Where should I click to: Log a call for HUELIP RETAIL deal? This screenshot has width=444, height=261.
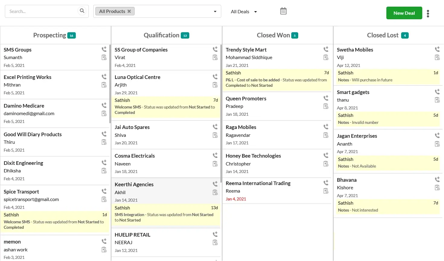[x=215, y=234]
